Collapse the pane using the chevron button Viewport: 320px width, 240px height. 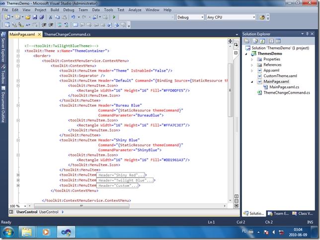237,206
